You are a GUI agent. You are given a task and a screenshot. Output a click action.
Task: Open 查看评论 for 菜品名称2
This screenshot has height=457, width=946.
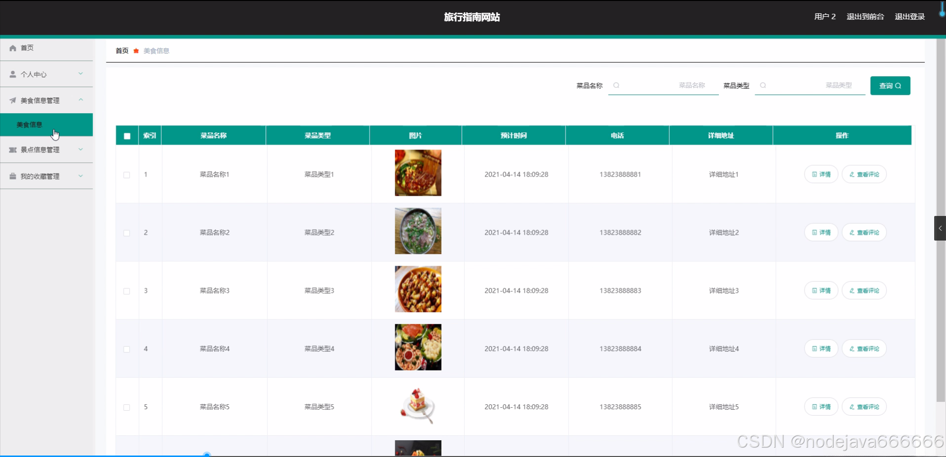tap(864, 232)
